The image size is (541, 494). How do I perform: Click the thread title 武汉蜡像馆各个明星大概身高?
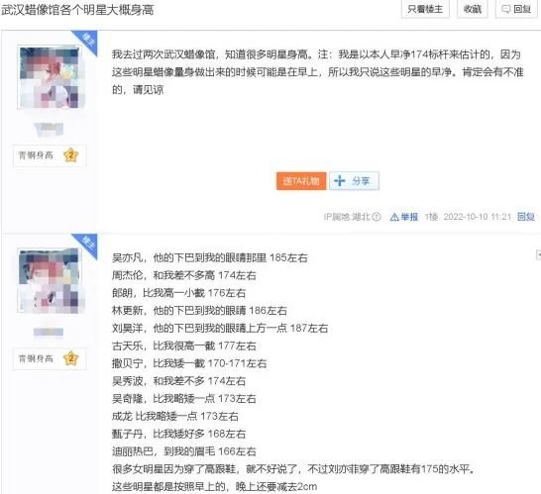[77, 10]
